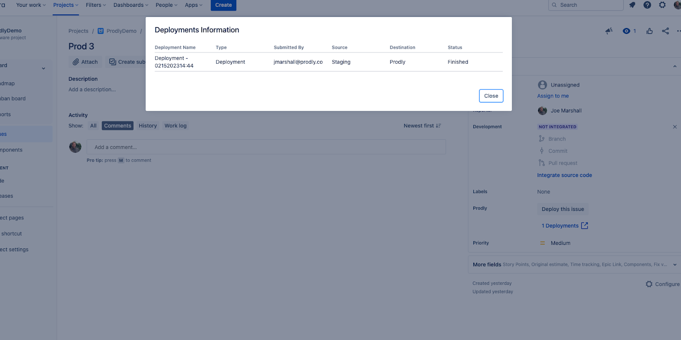681x340 pixels.
Task: Click Integrate source code link
Action: tap(564, 175)
